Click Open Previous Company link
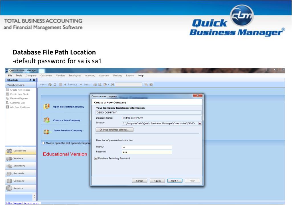292x219 pixels. click(68, 130)
